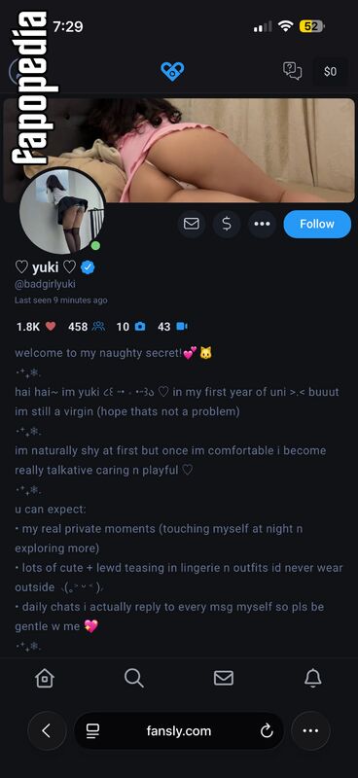The image size is (358, 778).
Task: Tip the creator with dollar icon
Action: coord(227,224)
